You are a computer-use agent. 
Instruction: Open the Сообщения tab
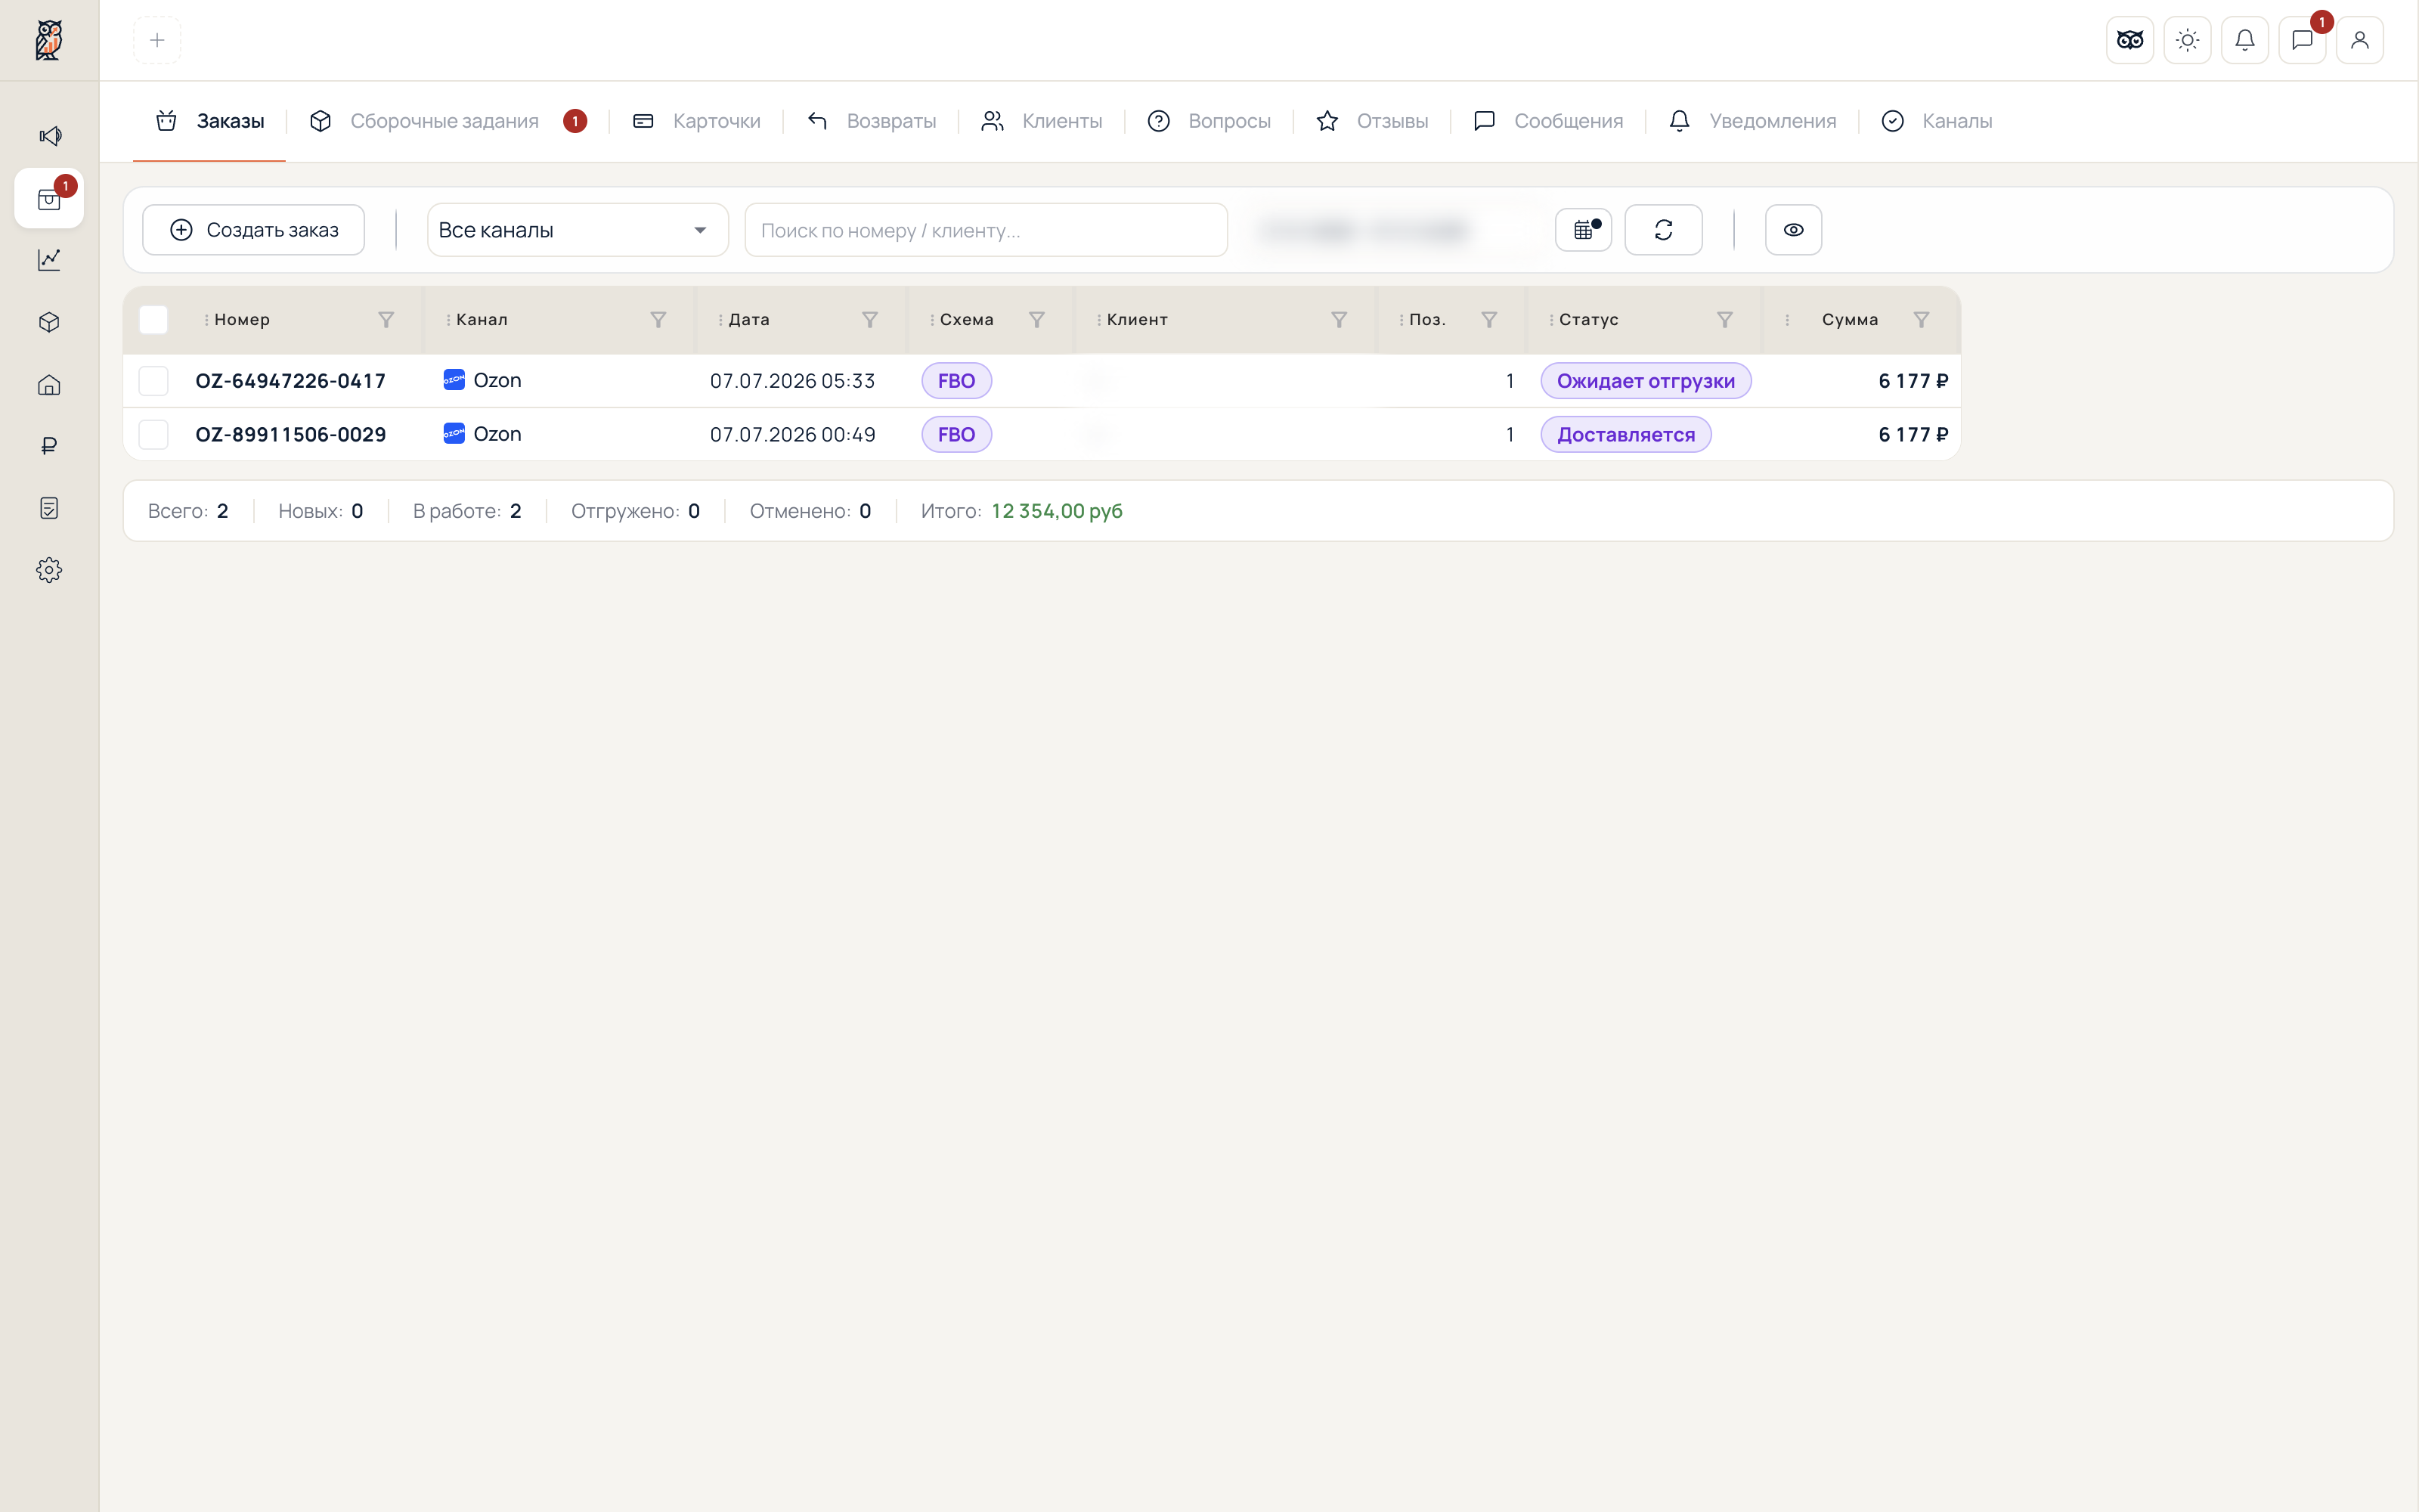1548,121
